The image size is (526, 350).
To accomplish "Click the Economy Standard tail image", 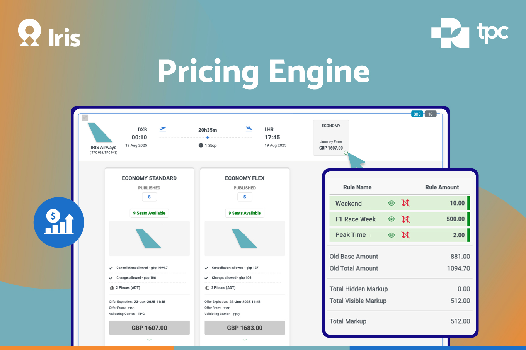I will (x=148, y=238).
